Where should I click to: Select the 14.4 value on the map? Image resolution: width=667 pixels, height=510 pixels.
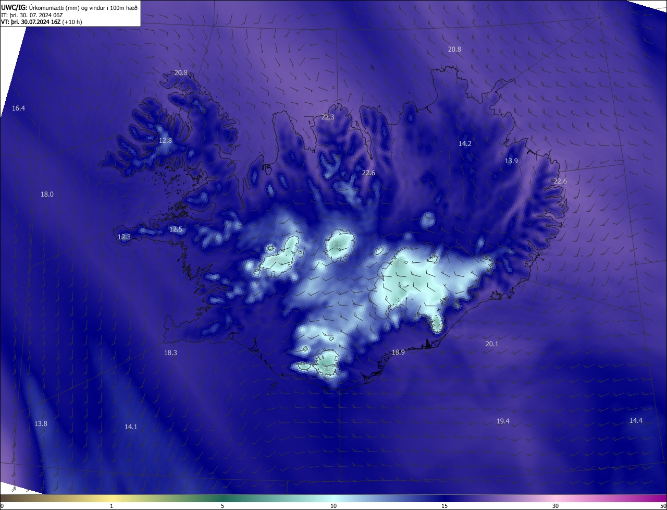[636, 420]
